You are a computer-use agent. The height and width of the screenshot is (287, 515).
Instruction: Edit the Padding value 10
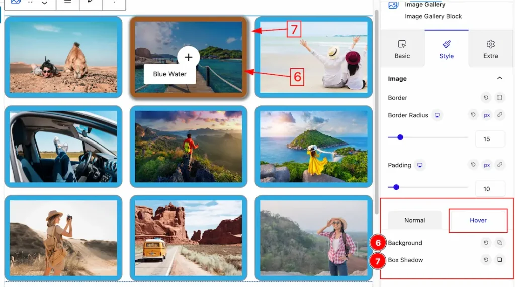coord(490,189)
